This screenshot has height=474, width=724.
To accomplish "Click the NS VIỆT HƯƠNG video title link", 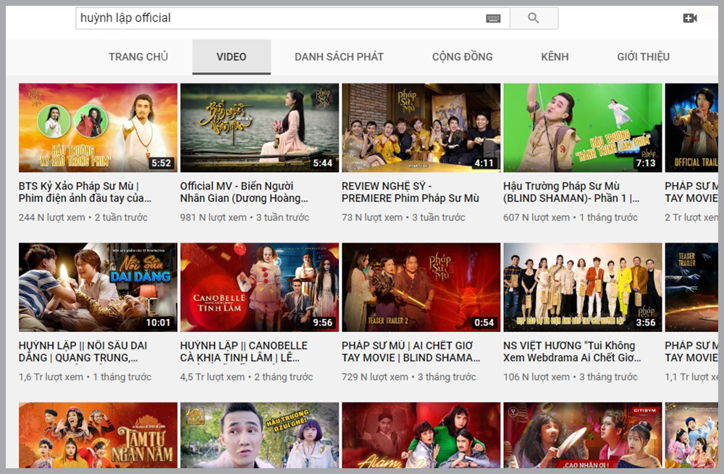I will (x=572, y=352).
